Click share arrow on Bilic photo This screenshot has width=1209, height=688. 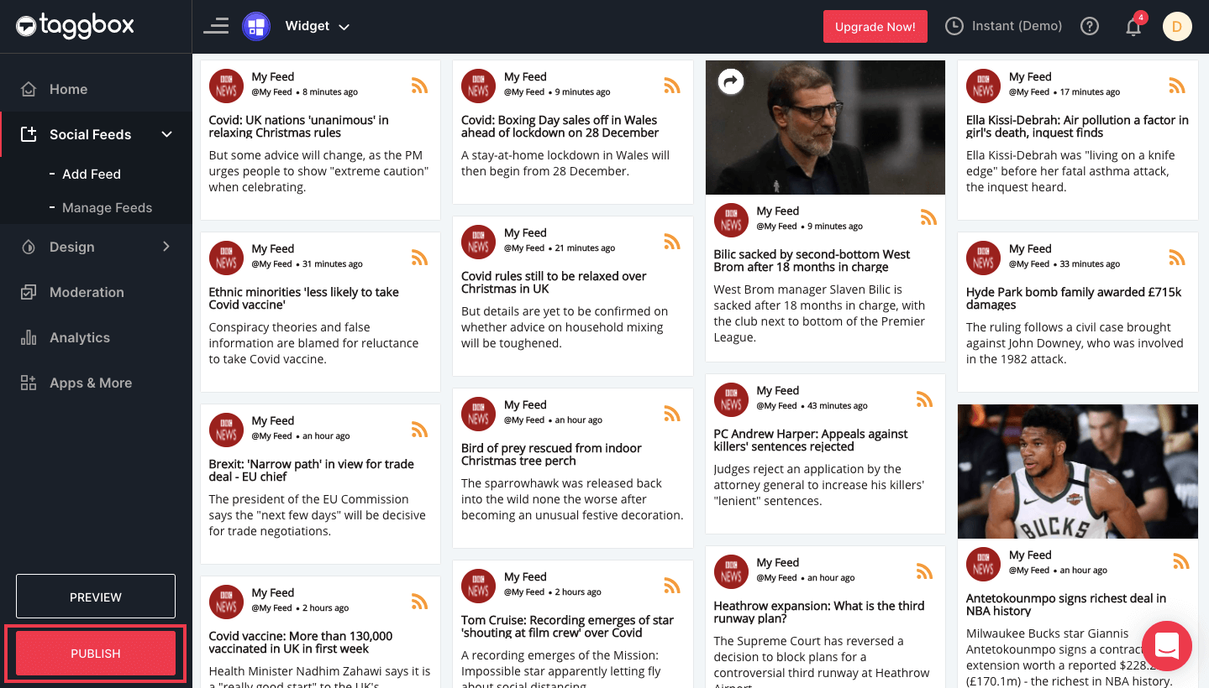point(731,81)
